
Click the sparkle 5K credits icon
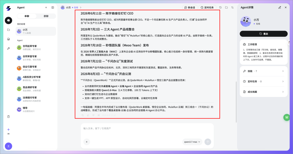8,130
